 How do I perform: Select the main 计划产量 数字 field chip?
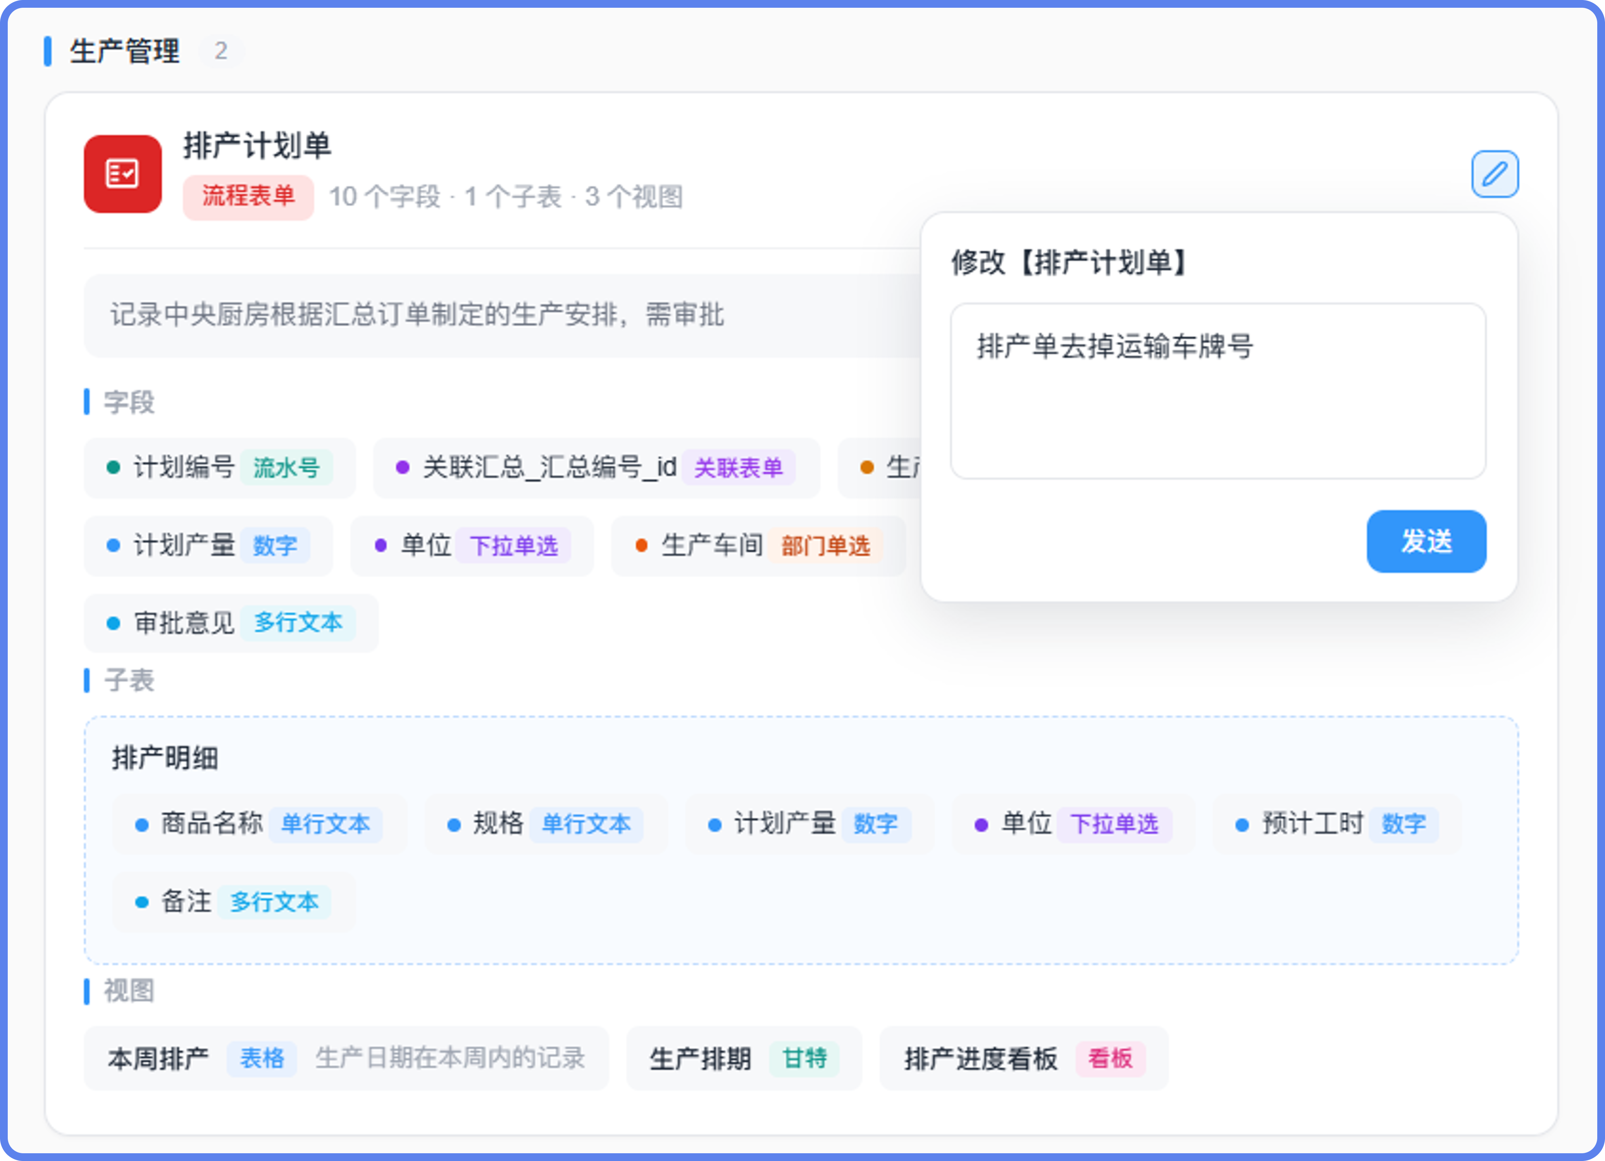208,545
